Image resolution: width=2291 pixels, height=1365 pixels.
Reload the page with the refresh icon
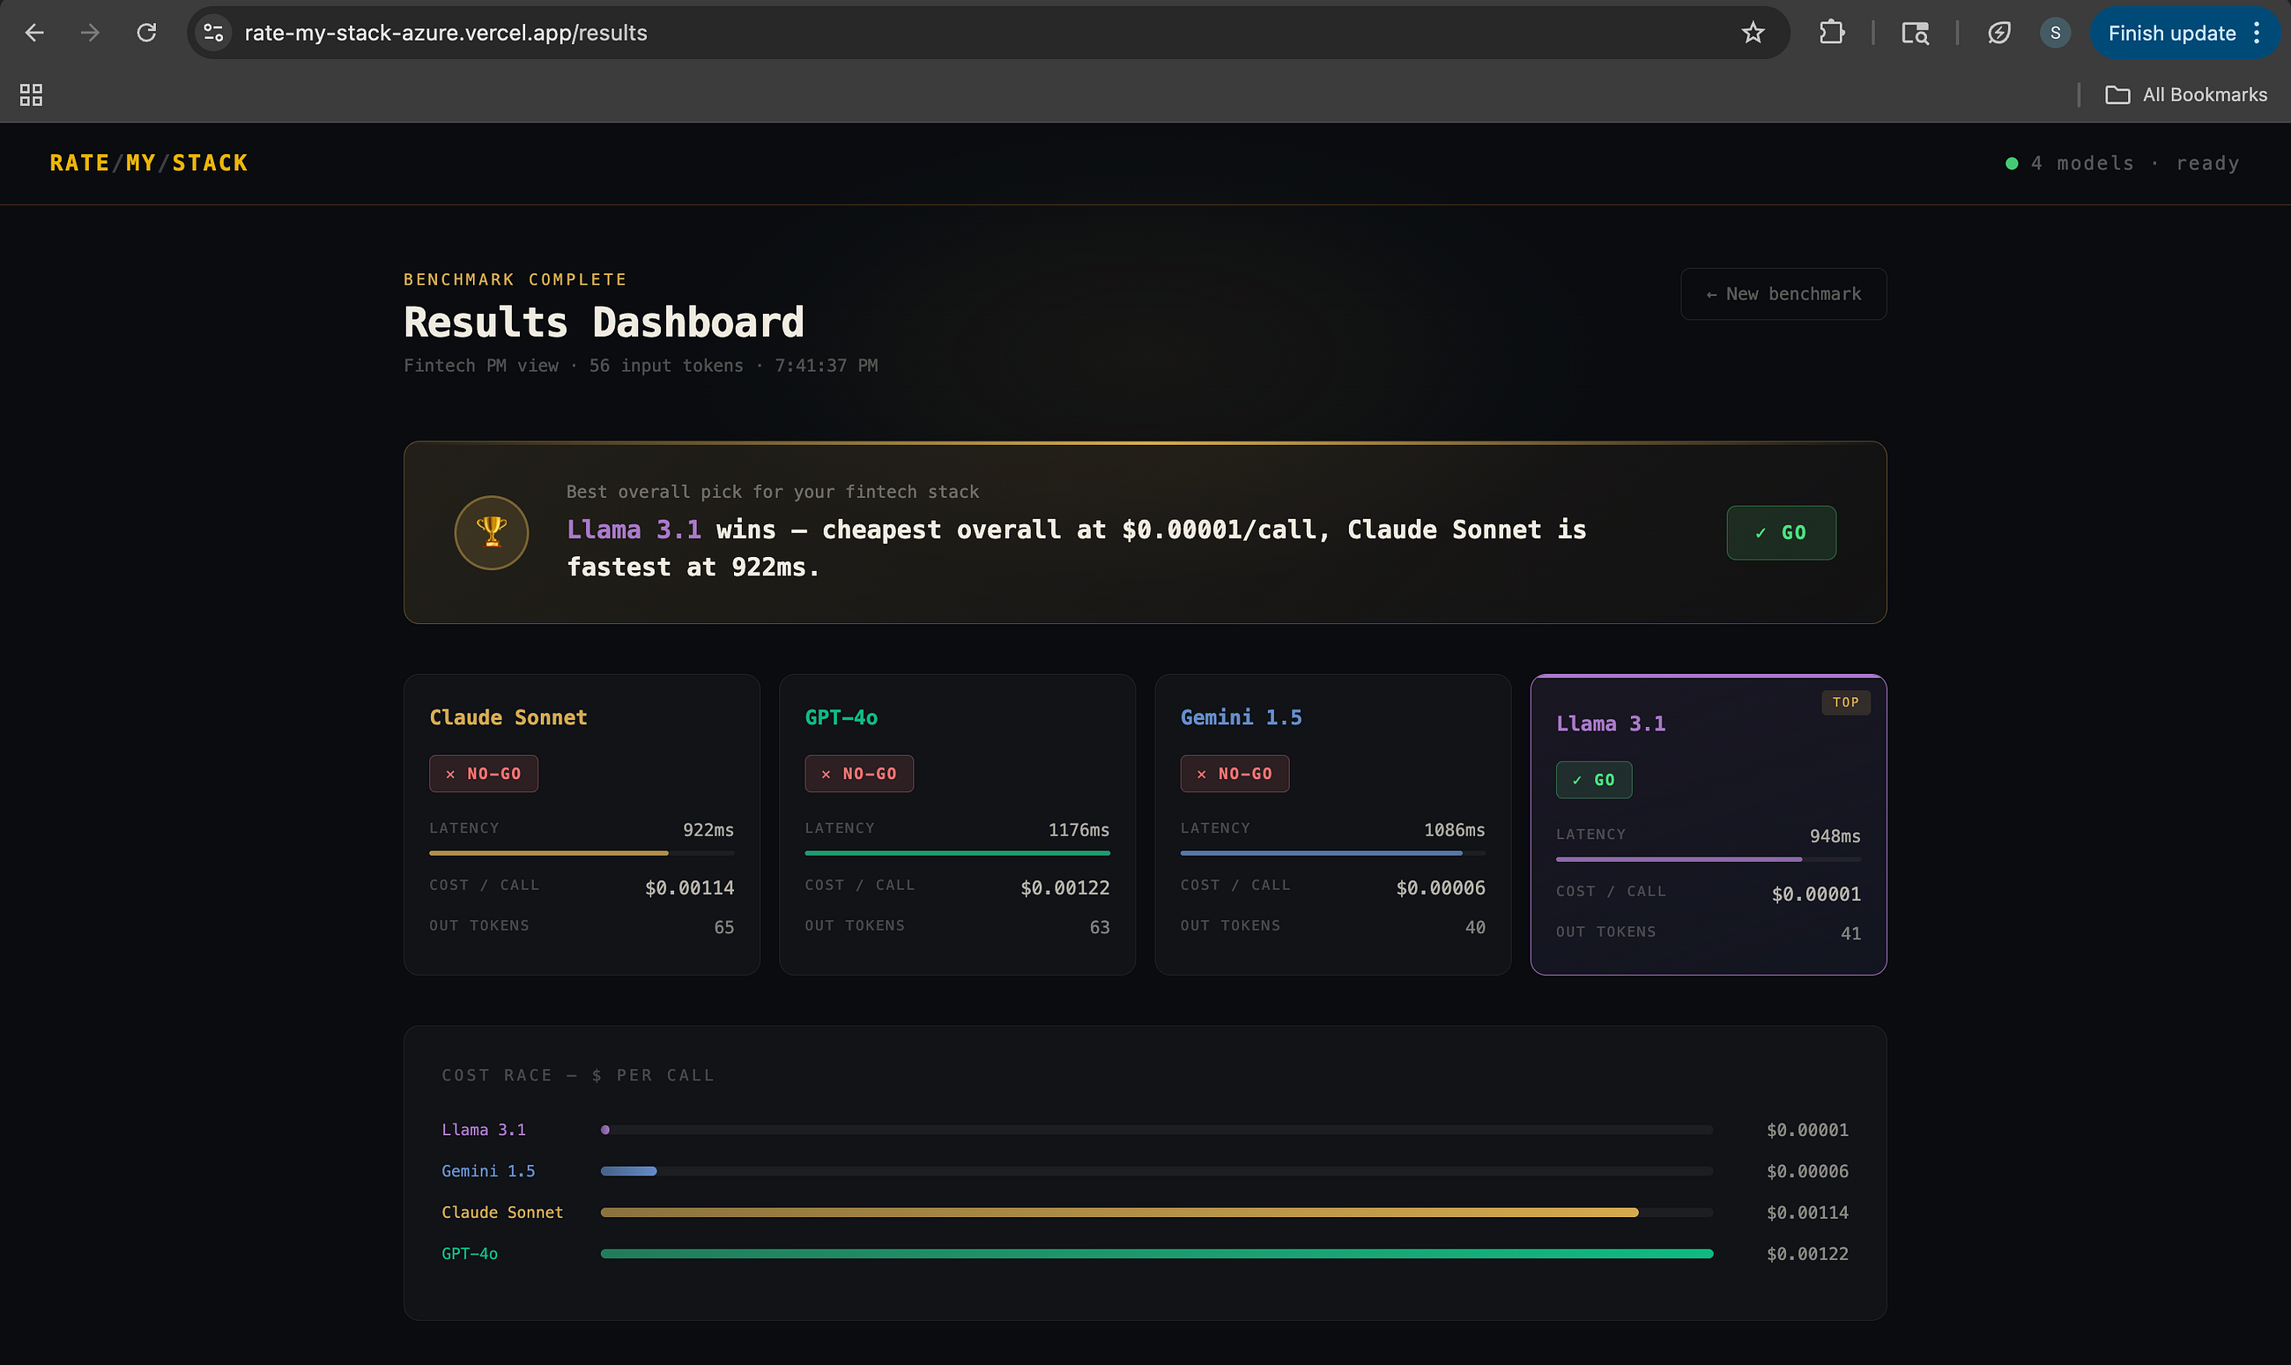point(146,33)
